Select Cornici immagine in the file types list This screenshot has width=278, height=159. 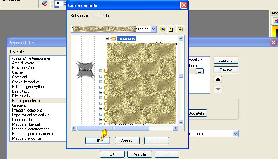(x=26, y=82)
